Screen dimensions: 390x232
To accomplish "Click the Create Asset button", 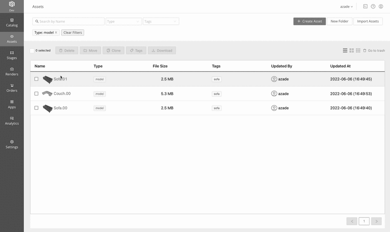I will point(309,21).
